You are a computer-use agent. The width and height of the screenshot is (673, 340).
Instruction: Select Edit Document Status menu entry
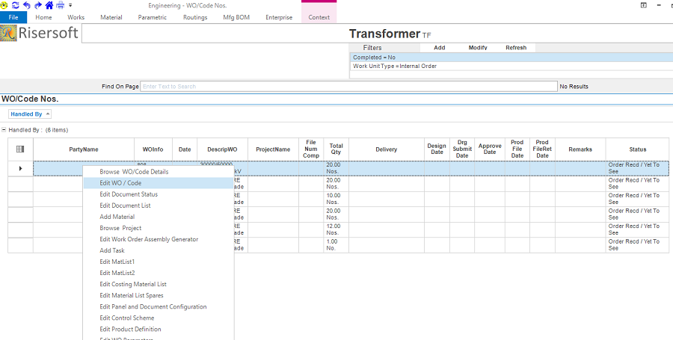pyautogui.click(x=159, y=194)
